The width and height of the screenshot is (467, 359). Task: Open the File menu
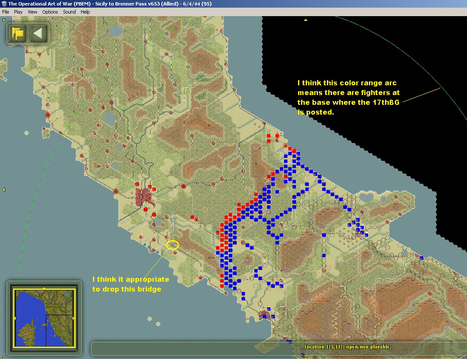pyautogui.click(x=6, y=12)
